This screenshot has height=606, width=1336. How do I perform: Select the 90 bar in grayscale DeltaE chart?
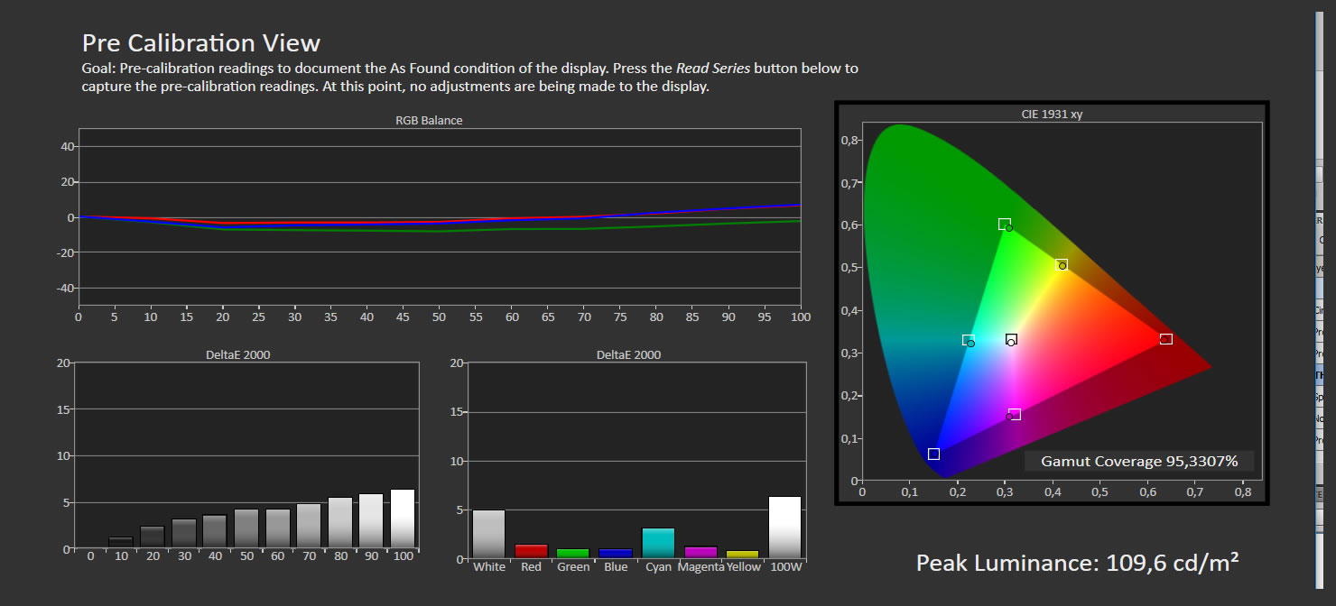pyautogui.click(x=371, y=520)
